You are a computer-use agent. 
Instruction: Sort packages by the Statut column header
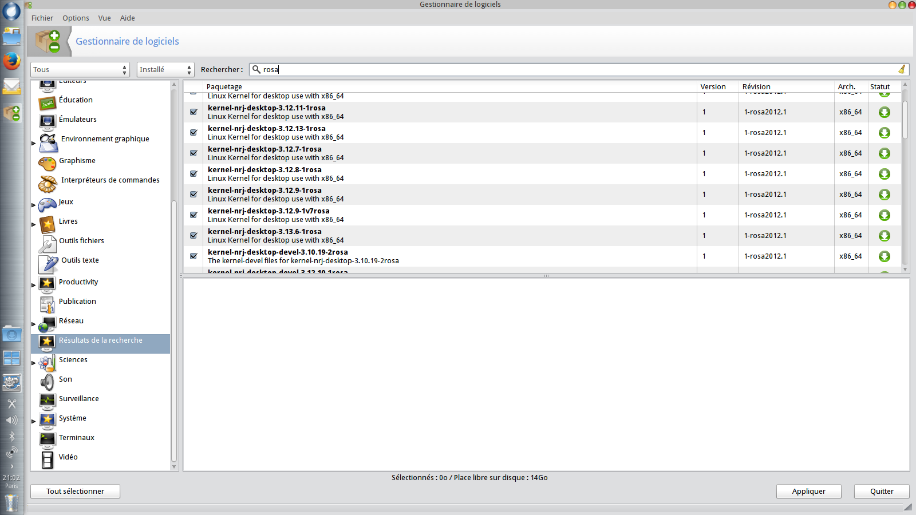(x=885, y=87)
